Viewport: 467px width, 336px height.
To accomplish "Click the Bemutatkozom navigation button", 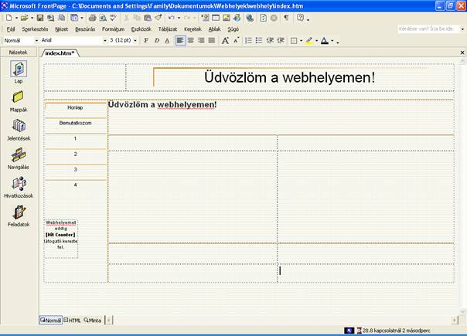I will pyautogui.click(x=75, y=123).
